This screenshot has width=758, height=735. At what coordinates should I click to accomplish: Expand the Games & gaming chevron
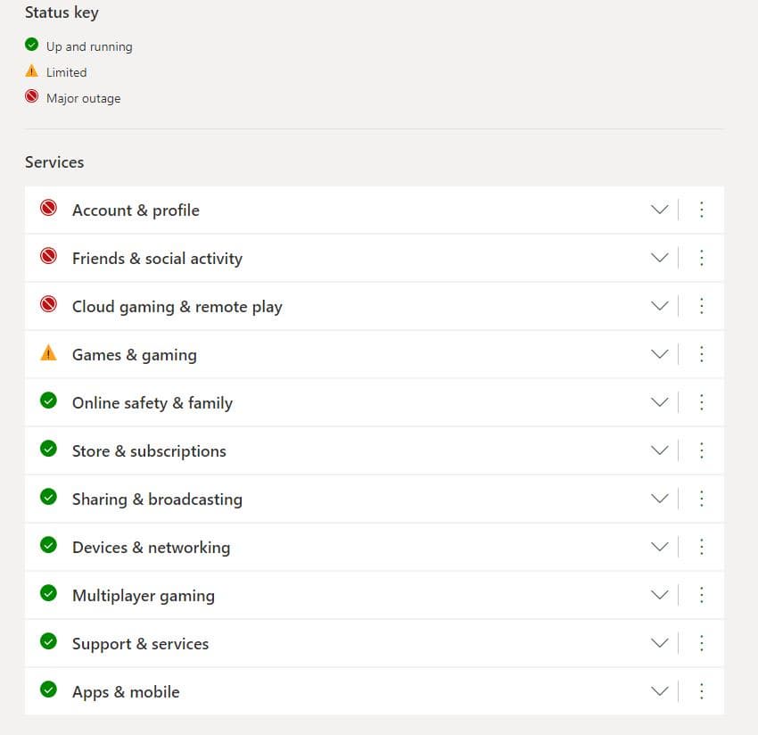[x=659, y=354]
